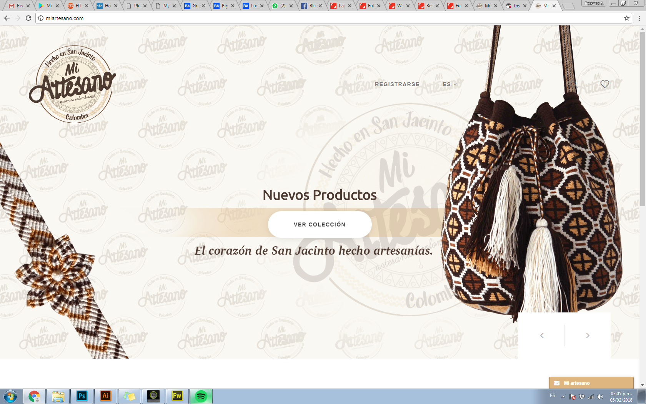Open Sticky Notes from the taskbar
The image size is (646, 404).
[x=130, y=396]
